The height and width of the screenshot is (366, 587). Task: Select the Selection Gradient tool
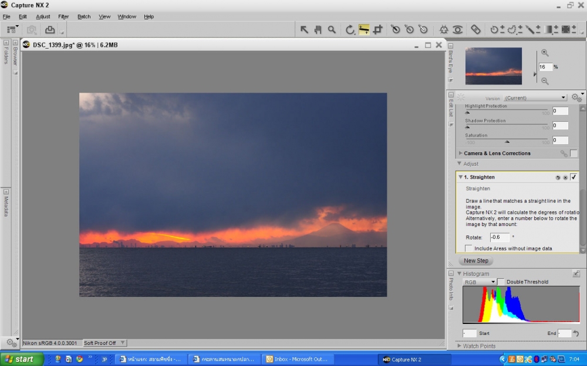(x=548, y=29)
